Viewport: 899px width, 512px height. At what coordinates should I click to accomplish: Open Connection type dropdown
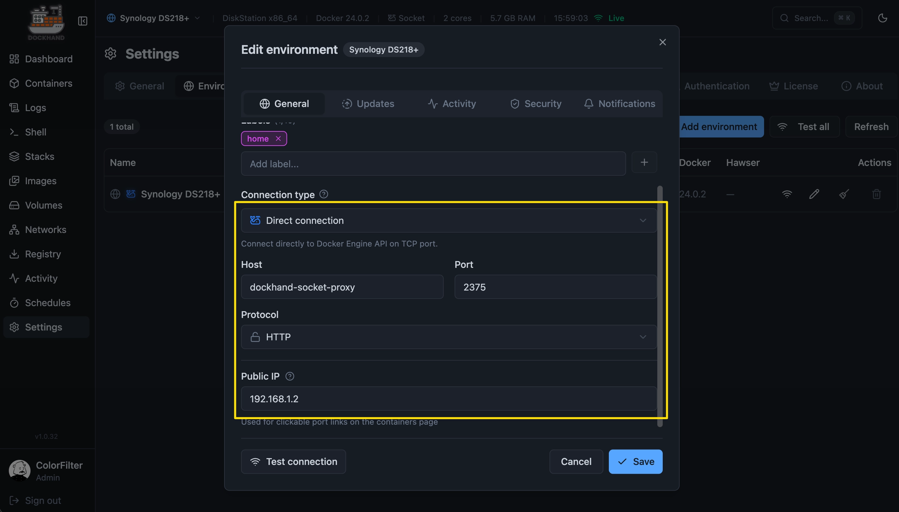448,220
